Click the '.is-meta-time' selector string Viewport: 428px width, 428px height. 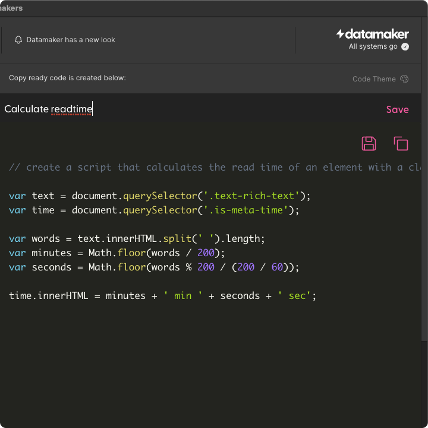[246, 210]
